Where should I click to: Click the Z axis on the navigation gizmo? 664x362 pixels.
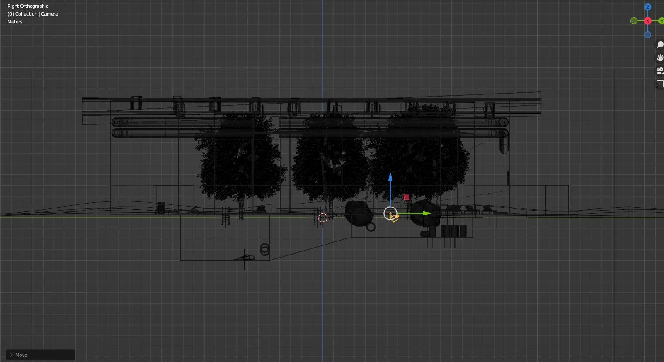click(x=648, y=7)
